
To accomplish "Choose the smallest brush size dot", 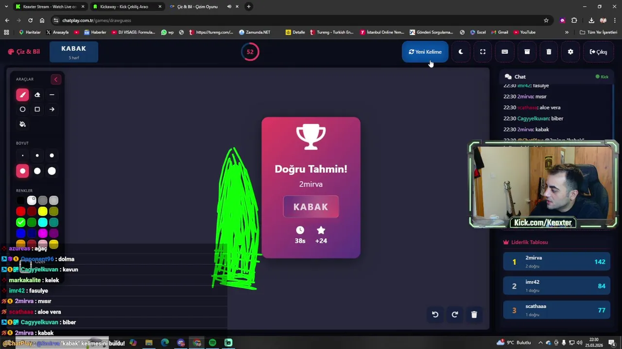I will click(x=22, y=156).
